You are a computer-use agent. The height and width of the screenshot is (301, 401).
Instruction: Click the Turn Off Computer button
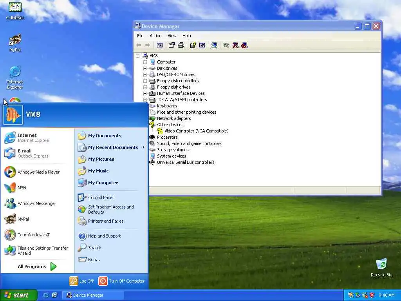point(121,281)
